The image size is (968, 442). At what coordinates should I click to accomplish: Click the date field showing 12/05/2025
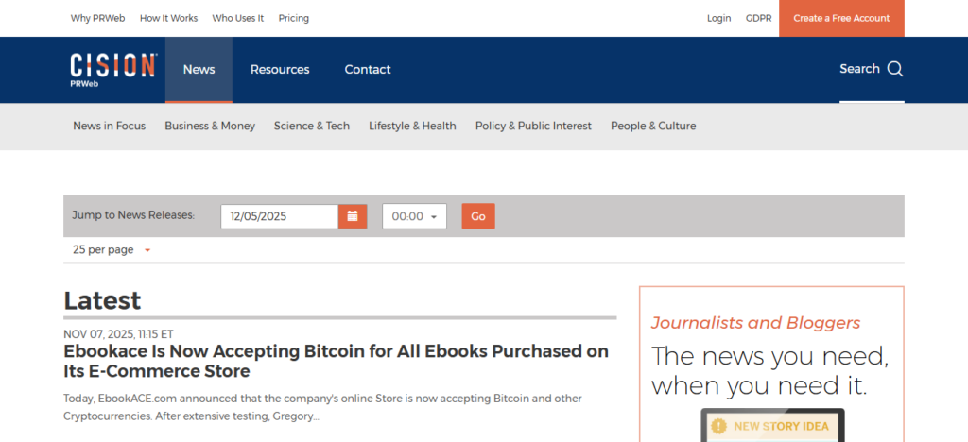(x=279, y=216)
